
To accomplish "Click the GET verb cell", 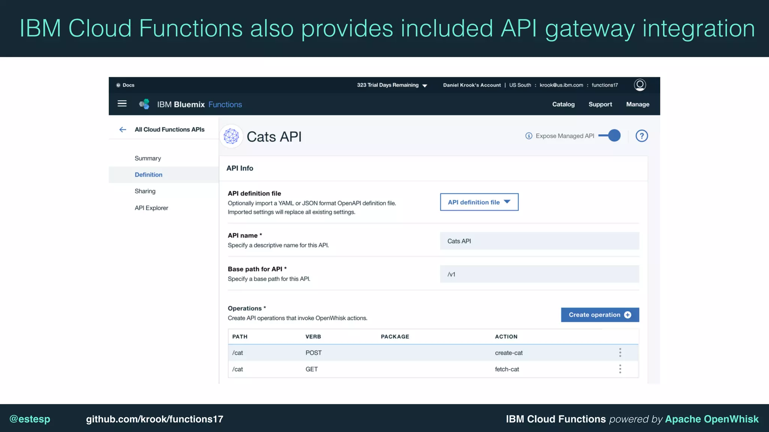I will pyautogui.click(x=312, y=369).
